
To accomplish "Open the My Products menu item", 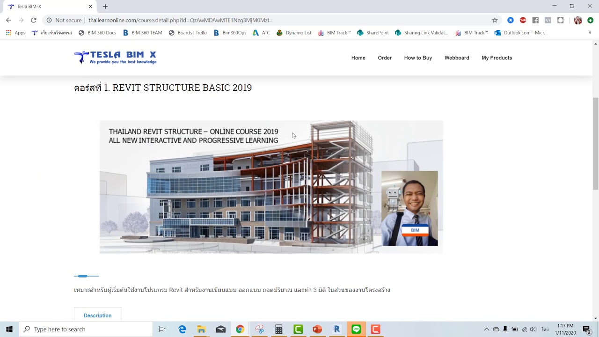I will coord(497,58).
